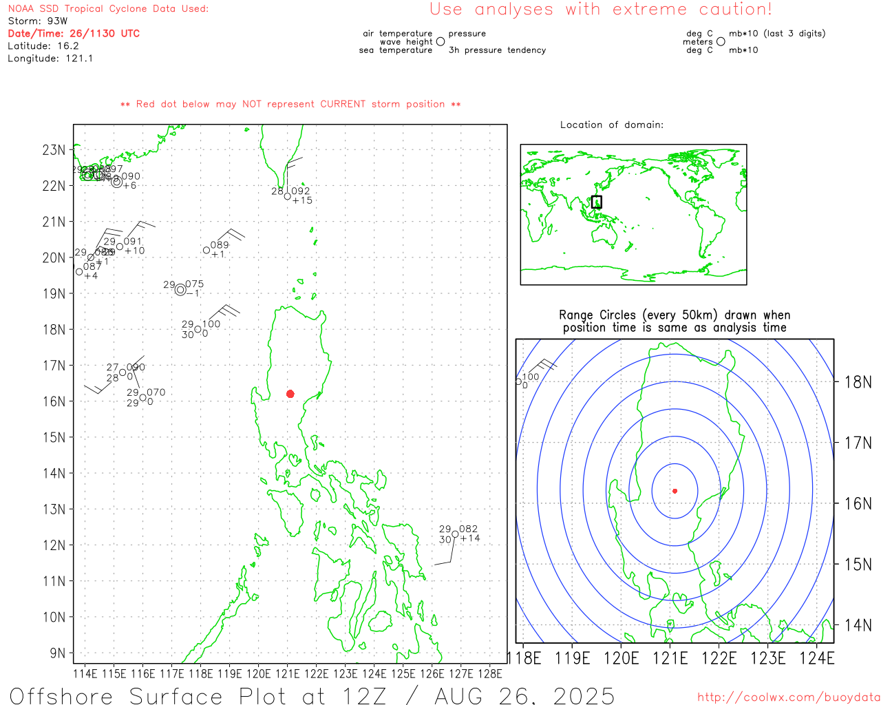881x705 pixels.
Task: Click the '14N' label on range circles plot
Action: [x=858, y=625]
